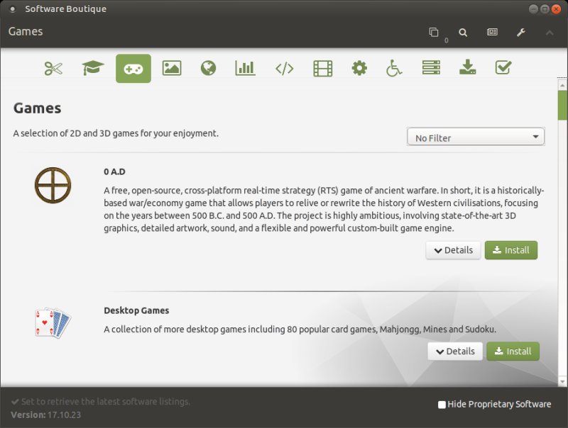Click the Games page heading
568x428 pixels.
[37, 108]
